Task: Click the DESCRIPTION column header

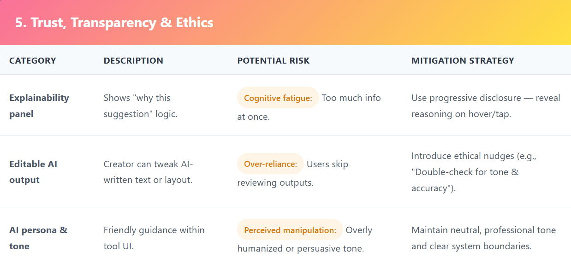Action: tap(133, 60)
